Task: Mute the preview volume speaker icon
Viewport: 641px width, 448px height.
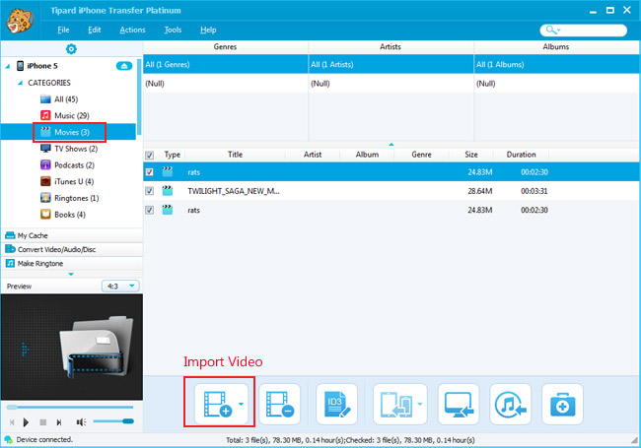Action: pyautogui.click(x=81, y=422)
